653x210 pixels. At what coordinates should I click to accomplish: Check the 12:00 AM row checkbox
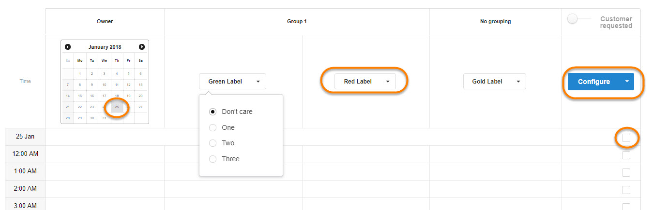tap(626, 155)
